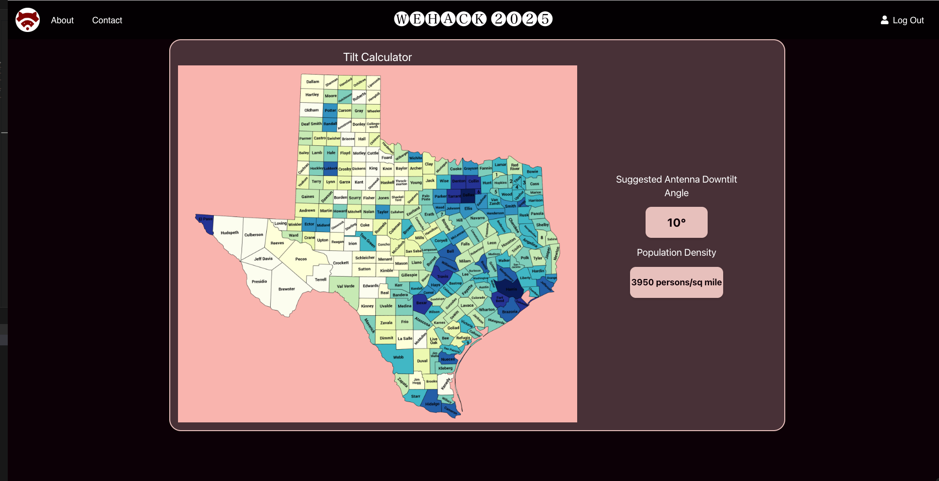Screen dimensions: 939x481
Task: Click the Population Density label
Action: 676,252
